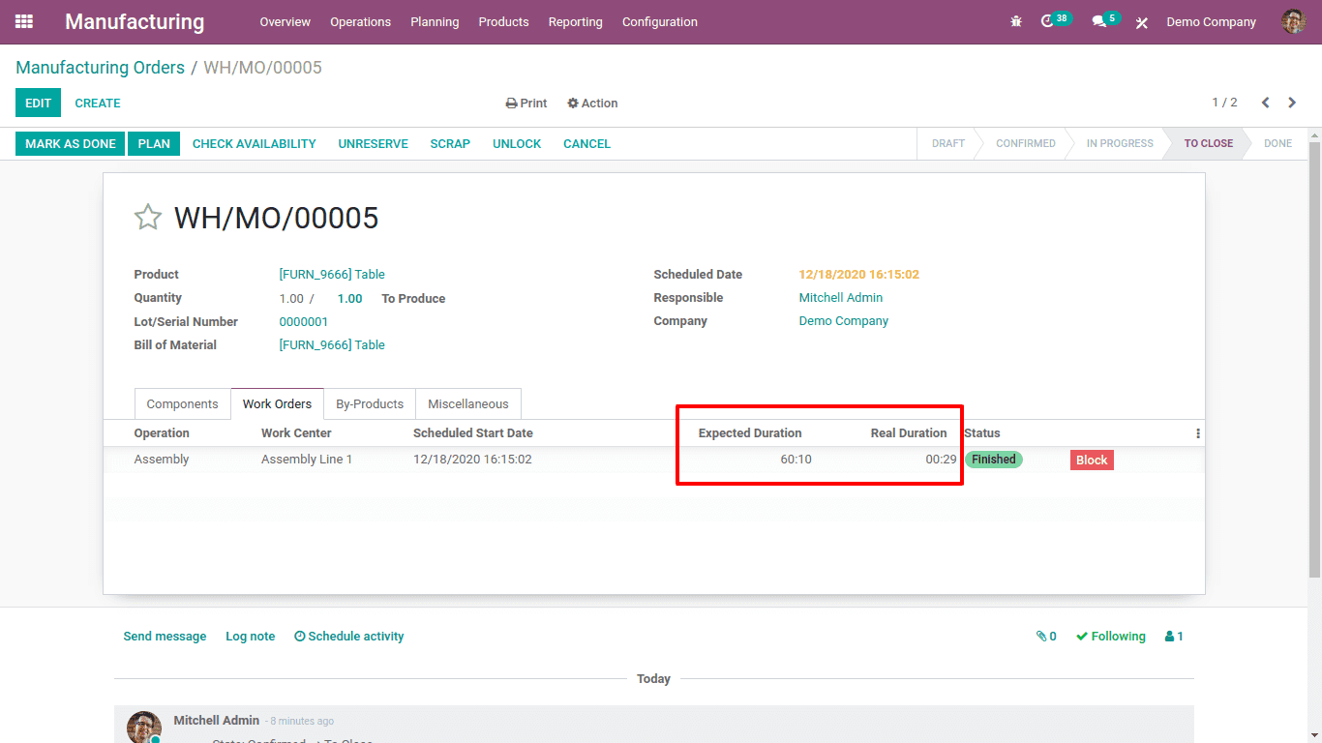Sort by Work Center column header
This screenshot has width=1322, height=743.
tap(296, 433)
